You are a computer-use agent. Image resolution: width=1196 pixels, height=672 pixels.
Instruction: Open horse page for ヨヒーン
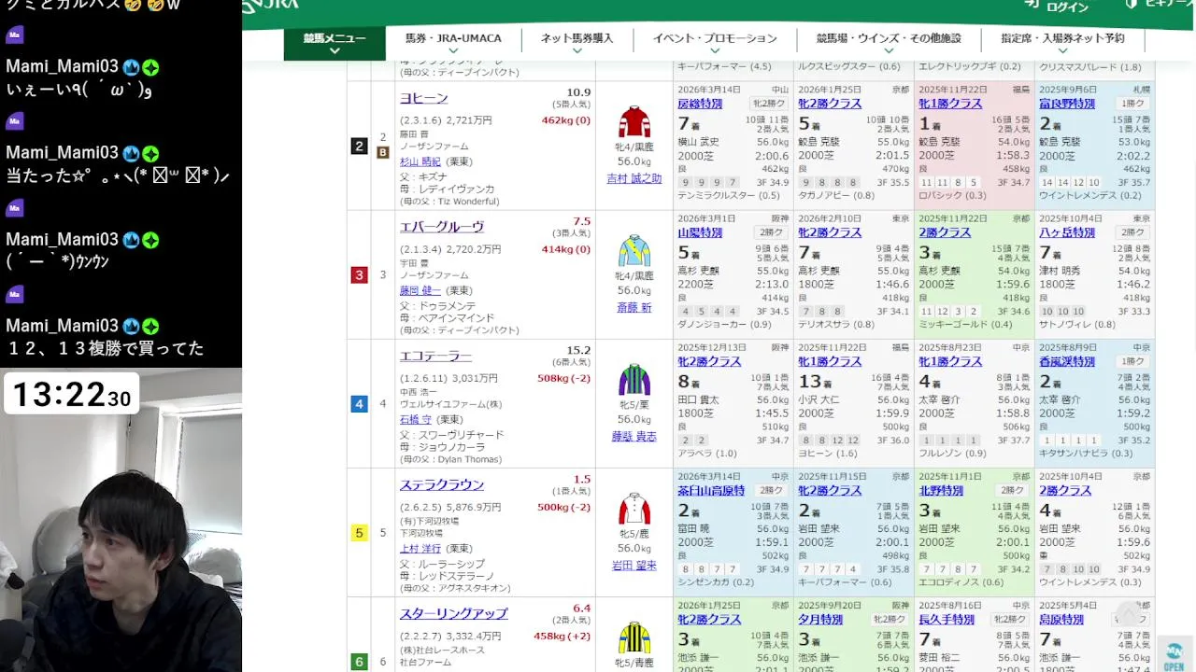424,98
